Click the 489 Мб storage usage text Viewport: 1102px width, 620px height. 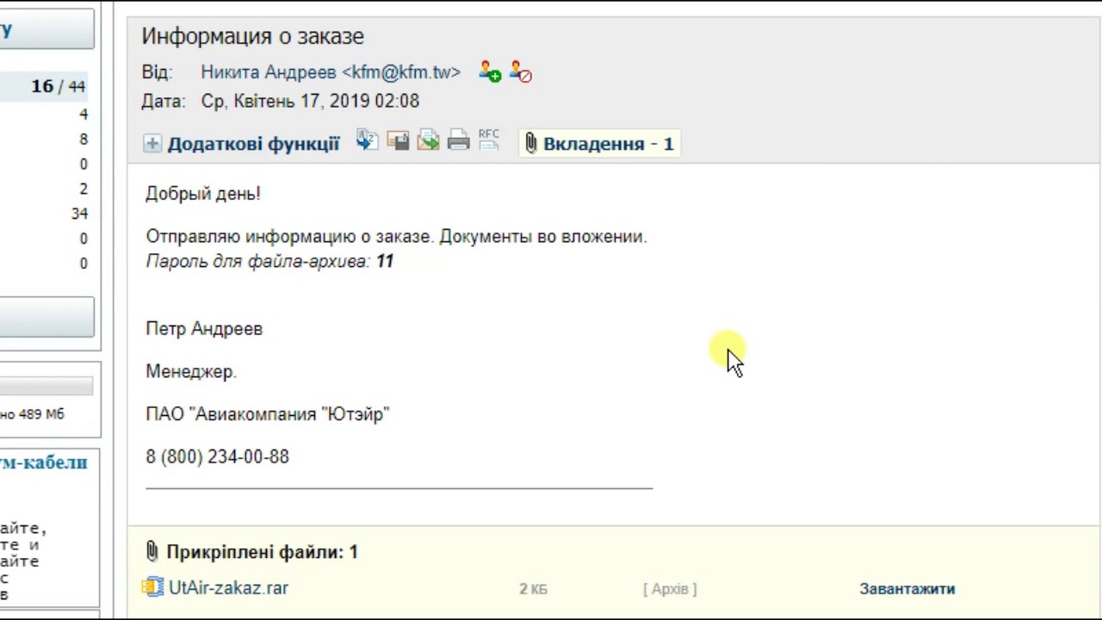coord(40,414)
